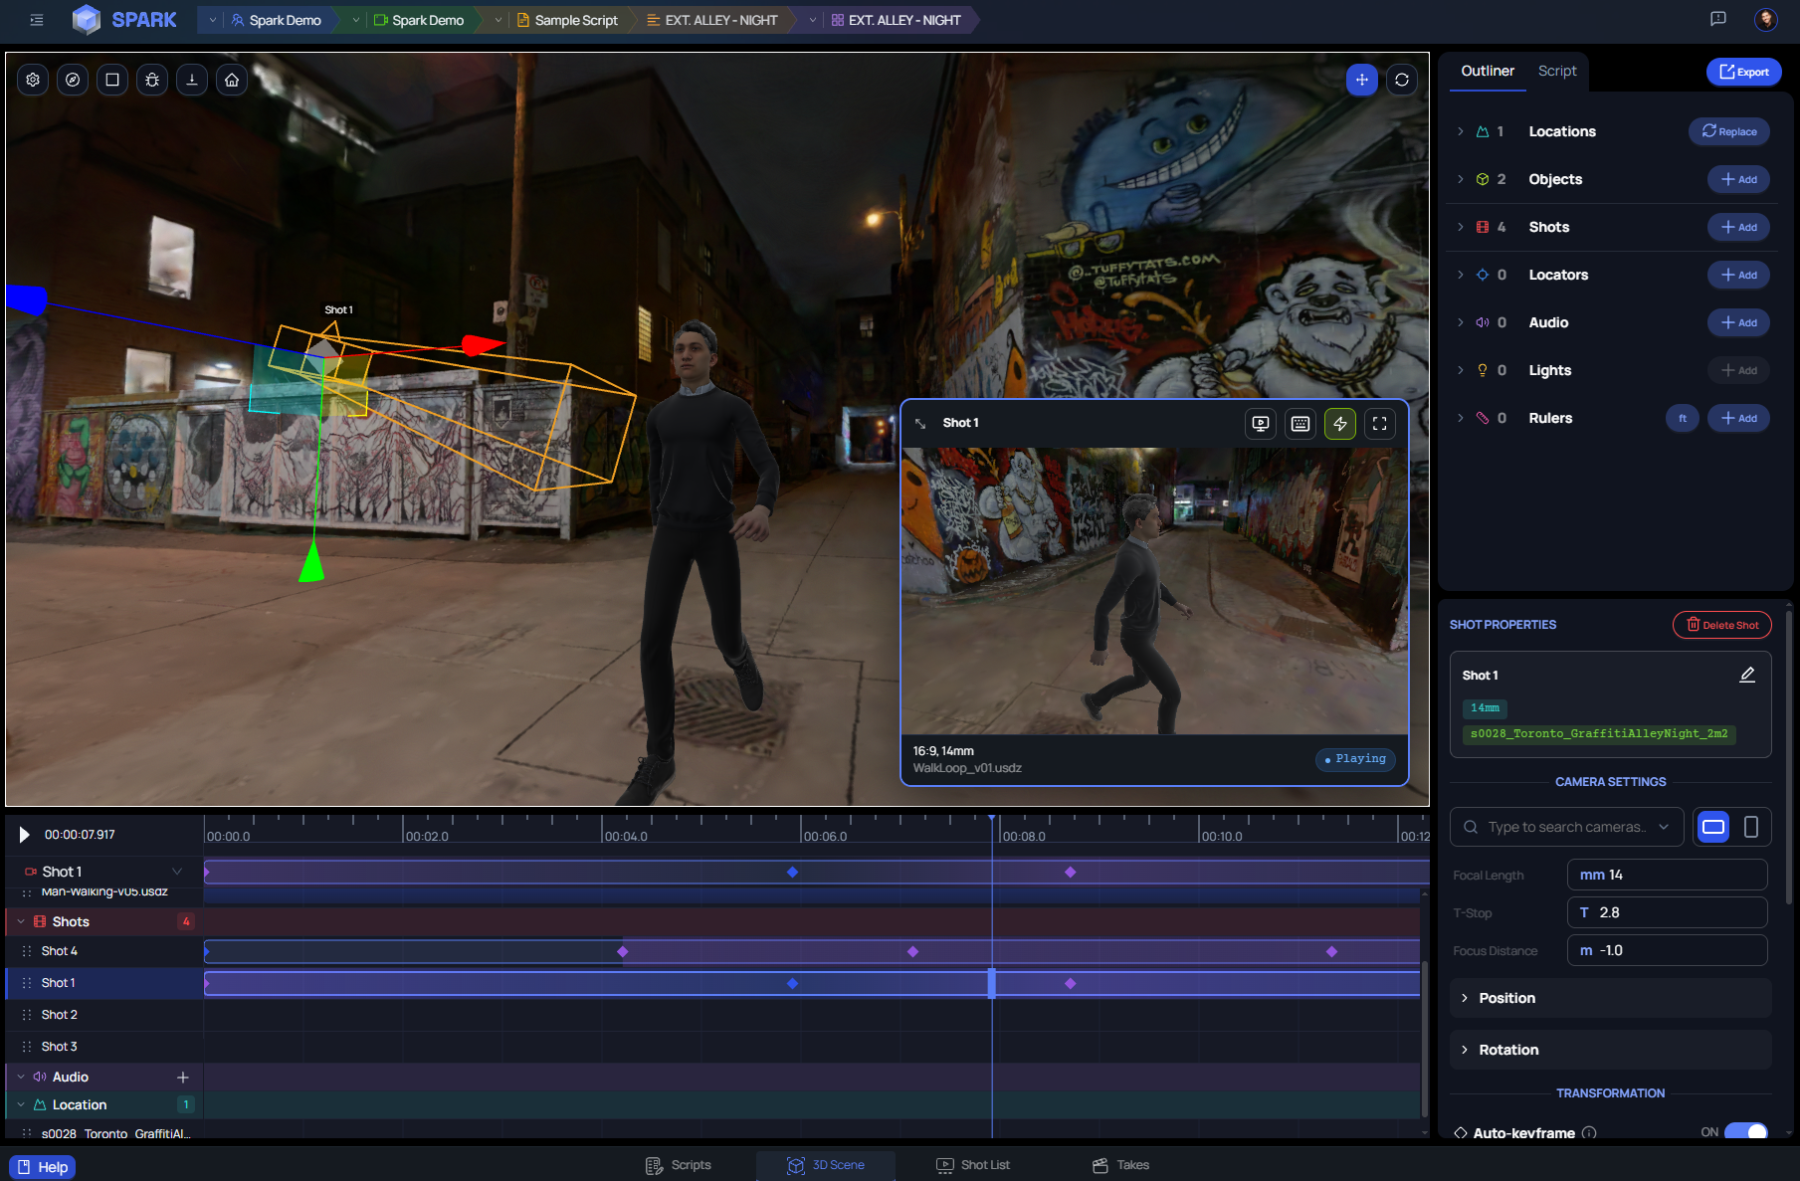1800x1181 pixels.
Task: Play the timeline
Action: (24, 835)
